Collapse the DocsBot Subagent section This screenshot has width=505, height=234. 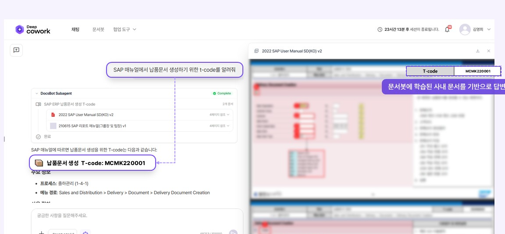tap(37, 93)
